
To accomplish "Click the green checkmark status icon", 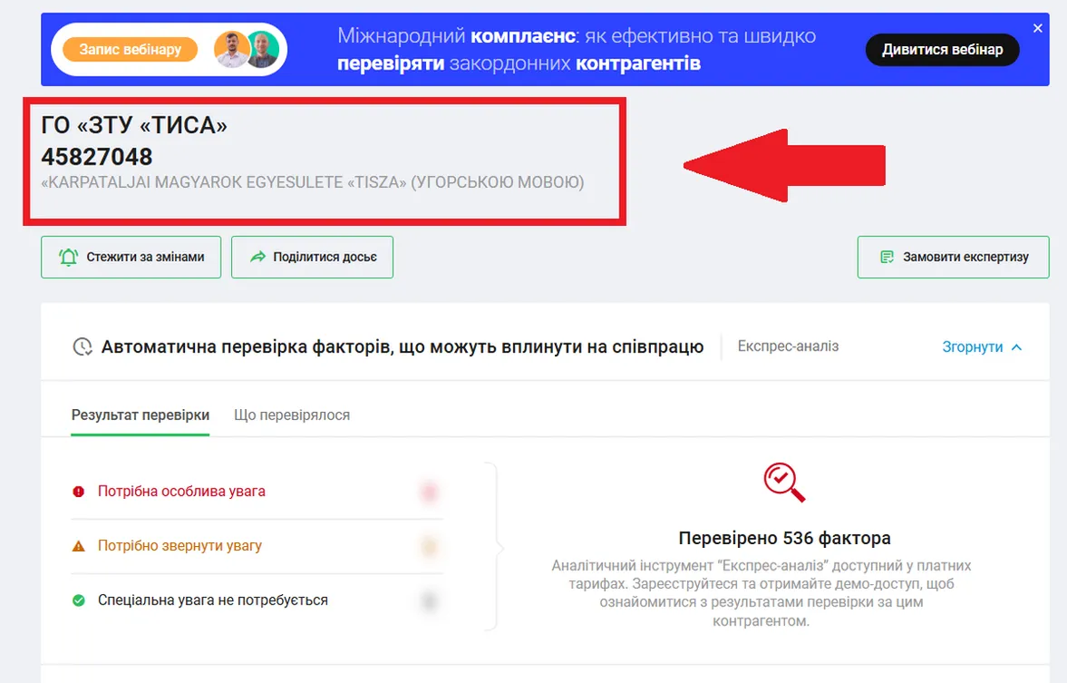I will tap(78, 600).
